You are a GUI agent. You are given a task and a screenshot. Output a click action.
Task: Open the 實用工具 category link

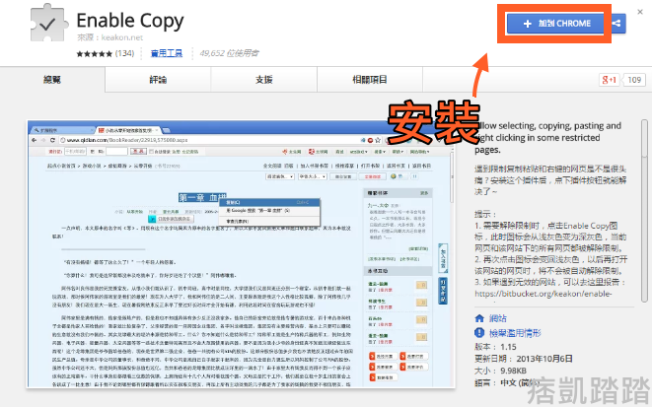coord(167,53)
